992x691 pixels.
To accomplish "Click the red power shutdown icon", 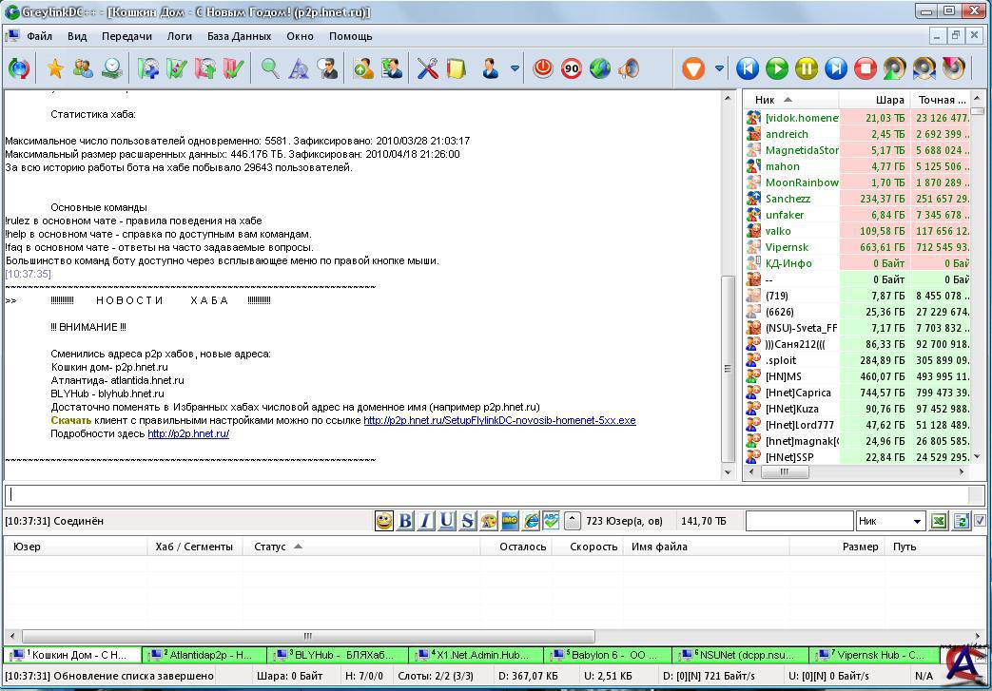I will (542, 68).
